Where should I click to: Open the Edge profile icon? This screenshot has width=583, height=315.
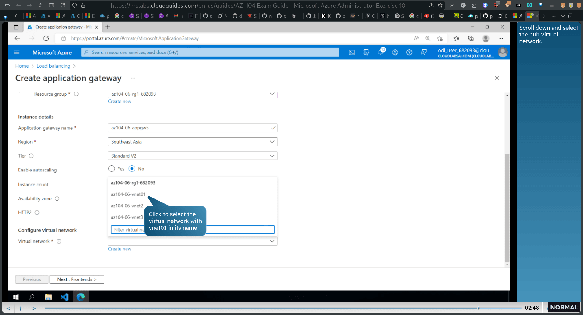pyautogui.click(x=486, y=38)
